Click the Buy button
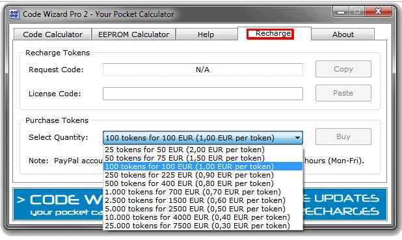The width and height of the screenshot is (402, 240). 343,137
